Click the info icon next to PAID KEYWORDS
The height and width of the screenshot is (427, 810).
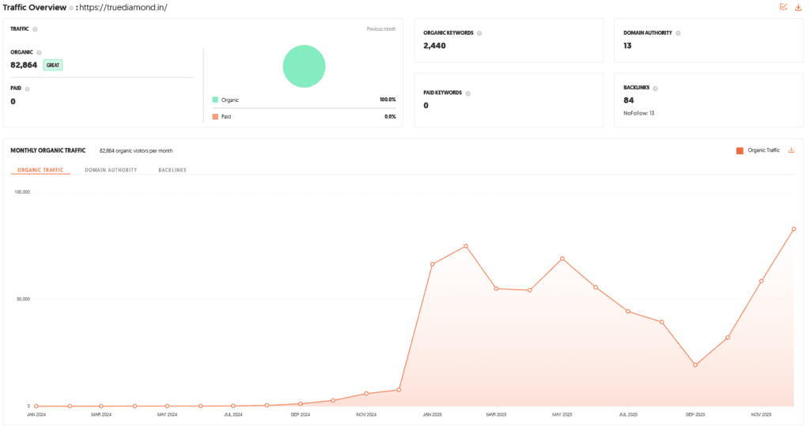[468, 93]
